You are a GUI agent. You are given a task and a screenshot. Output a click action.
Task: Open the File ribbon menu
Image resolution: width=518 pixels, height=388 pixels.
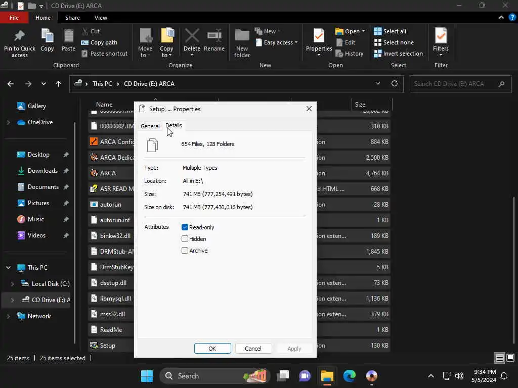(14, 18)
